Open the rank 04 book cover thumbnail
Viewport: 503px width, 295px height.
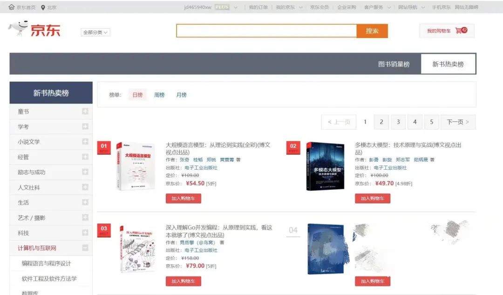[325, 249]
